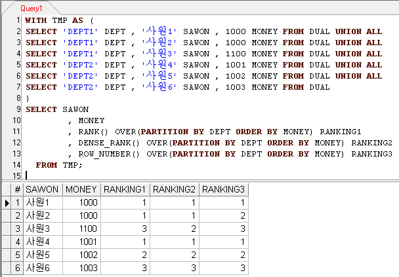
Task: Click the cell '사원2' in results
Action: pyautogui.click(x=43, y=216)
